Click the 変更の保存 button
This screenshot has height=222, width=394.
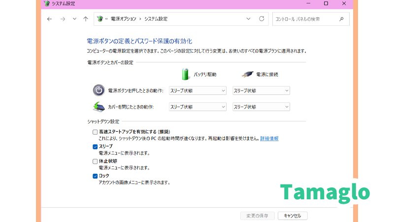tap(257, 216)
